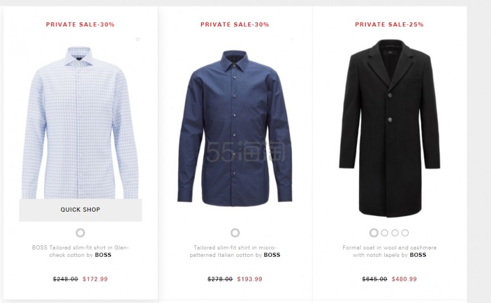Open BOSS Tailored Glen-check cotton shirt title
Viewport: 491px width, 303px height.
pos(81,251)
